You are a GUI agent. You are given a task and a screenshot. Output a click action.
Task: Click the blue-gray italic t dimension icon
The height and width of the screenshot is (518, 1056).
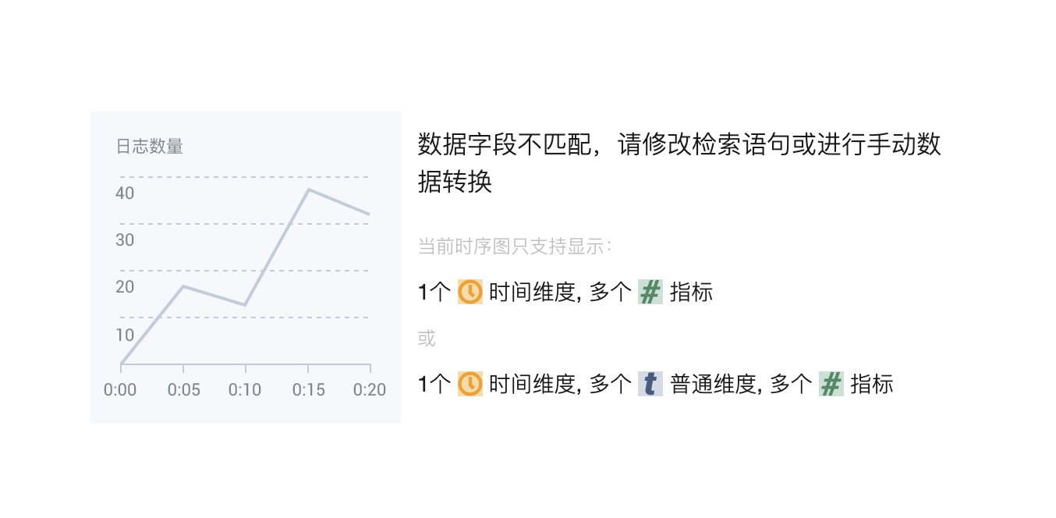coord(650,383)
